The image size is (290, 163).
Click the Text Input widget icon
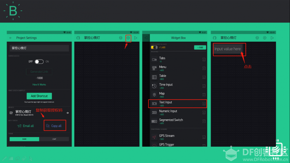(154, 104)
